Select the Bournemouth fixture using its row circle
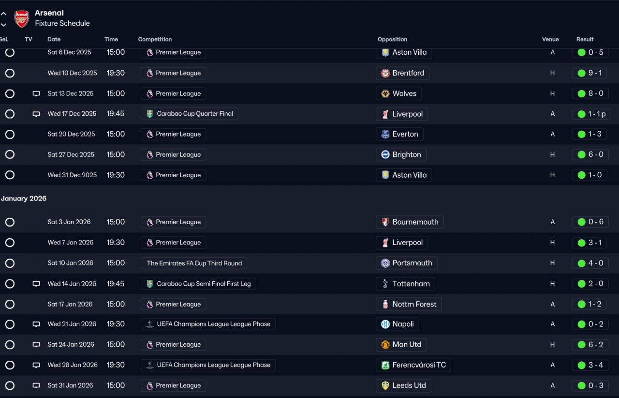This screenshot has width=619, height=398. [10, 222]
